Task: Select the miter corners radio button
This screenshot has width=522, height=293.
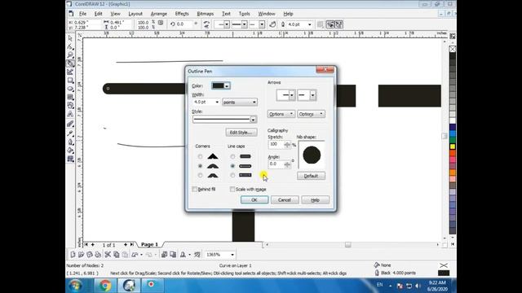Action: tap(200, 156)
